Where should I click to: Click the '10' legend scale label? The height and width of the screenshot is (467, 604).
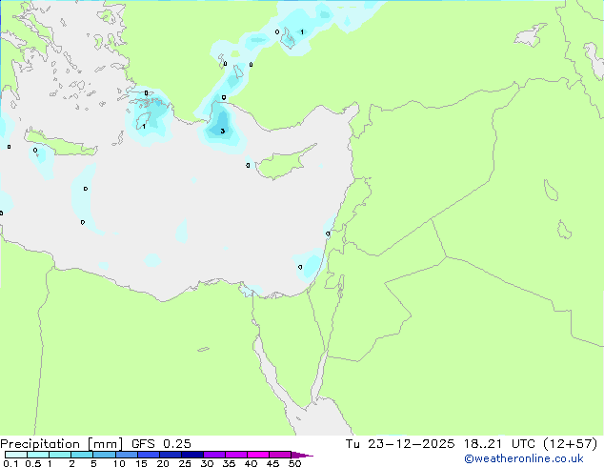(x=119, y=463)
